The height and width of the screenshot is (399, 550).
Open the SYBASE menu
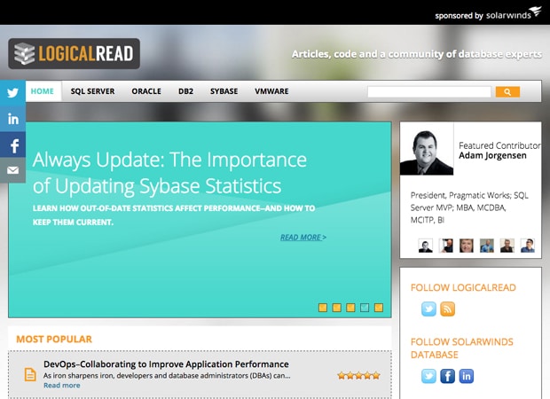(x=224, y=91)
